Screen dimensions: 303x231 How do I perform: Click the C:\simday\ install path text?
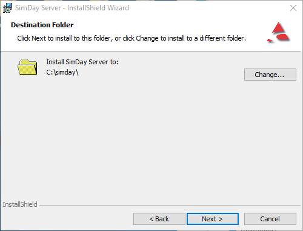(x=62, y=72)
